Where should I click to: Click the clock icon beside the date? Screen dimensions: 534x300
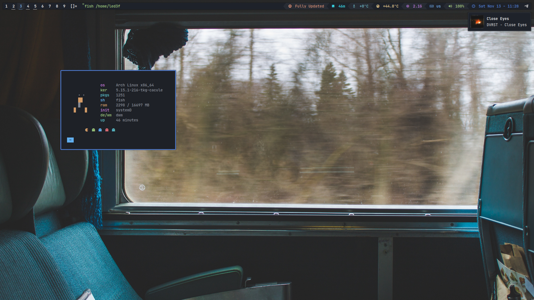coord(474,6)
